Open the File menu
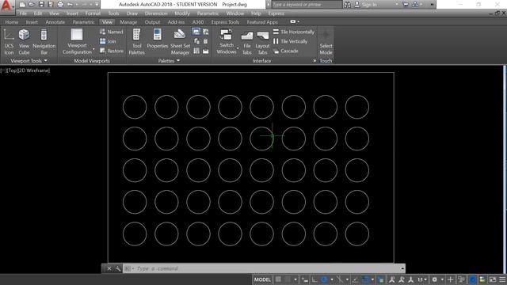Screen dimensions: 507x285 (23, 13)
